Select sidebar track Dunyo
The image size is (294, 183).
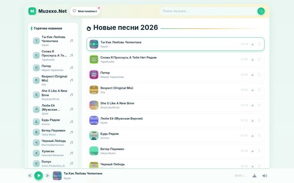coord(53,163)
